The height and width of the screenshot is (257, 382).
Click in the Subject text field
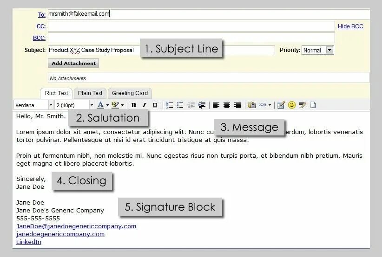pos(161,50)
